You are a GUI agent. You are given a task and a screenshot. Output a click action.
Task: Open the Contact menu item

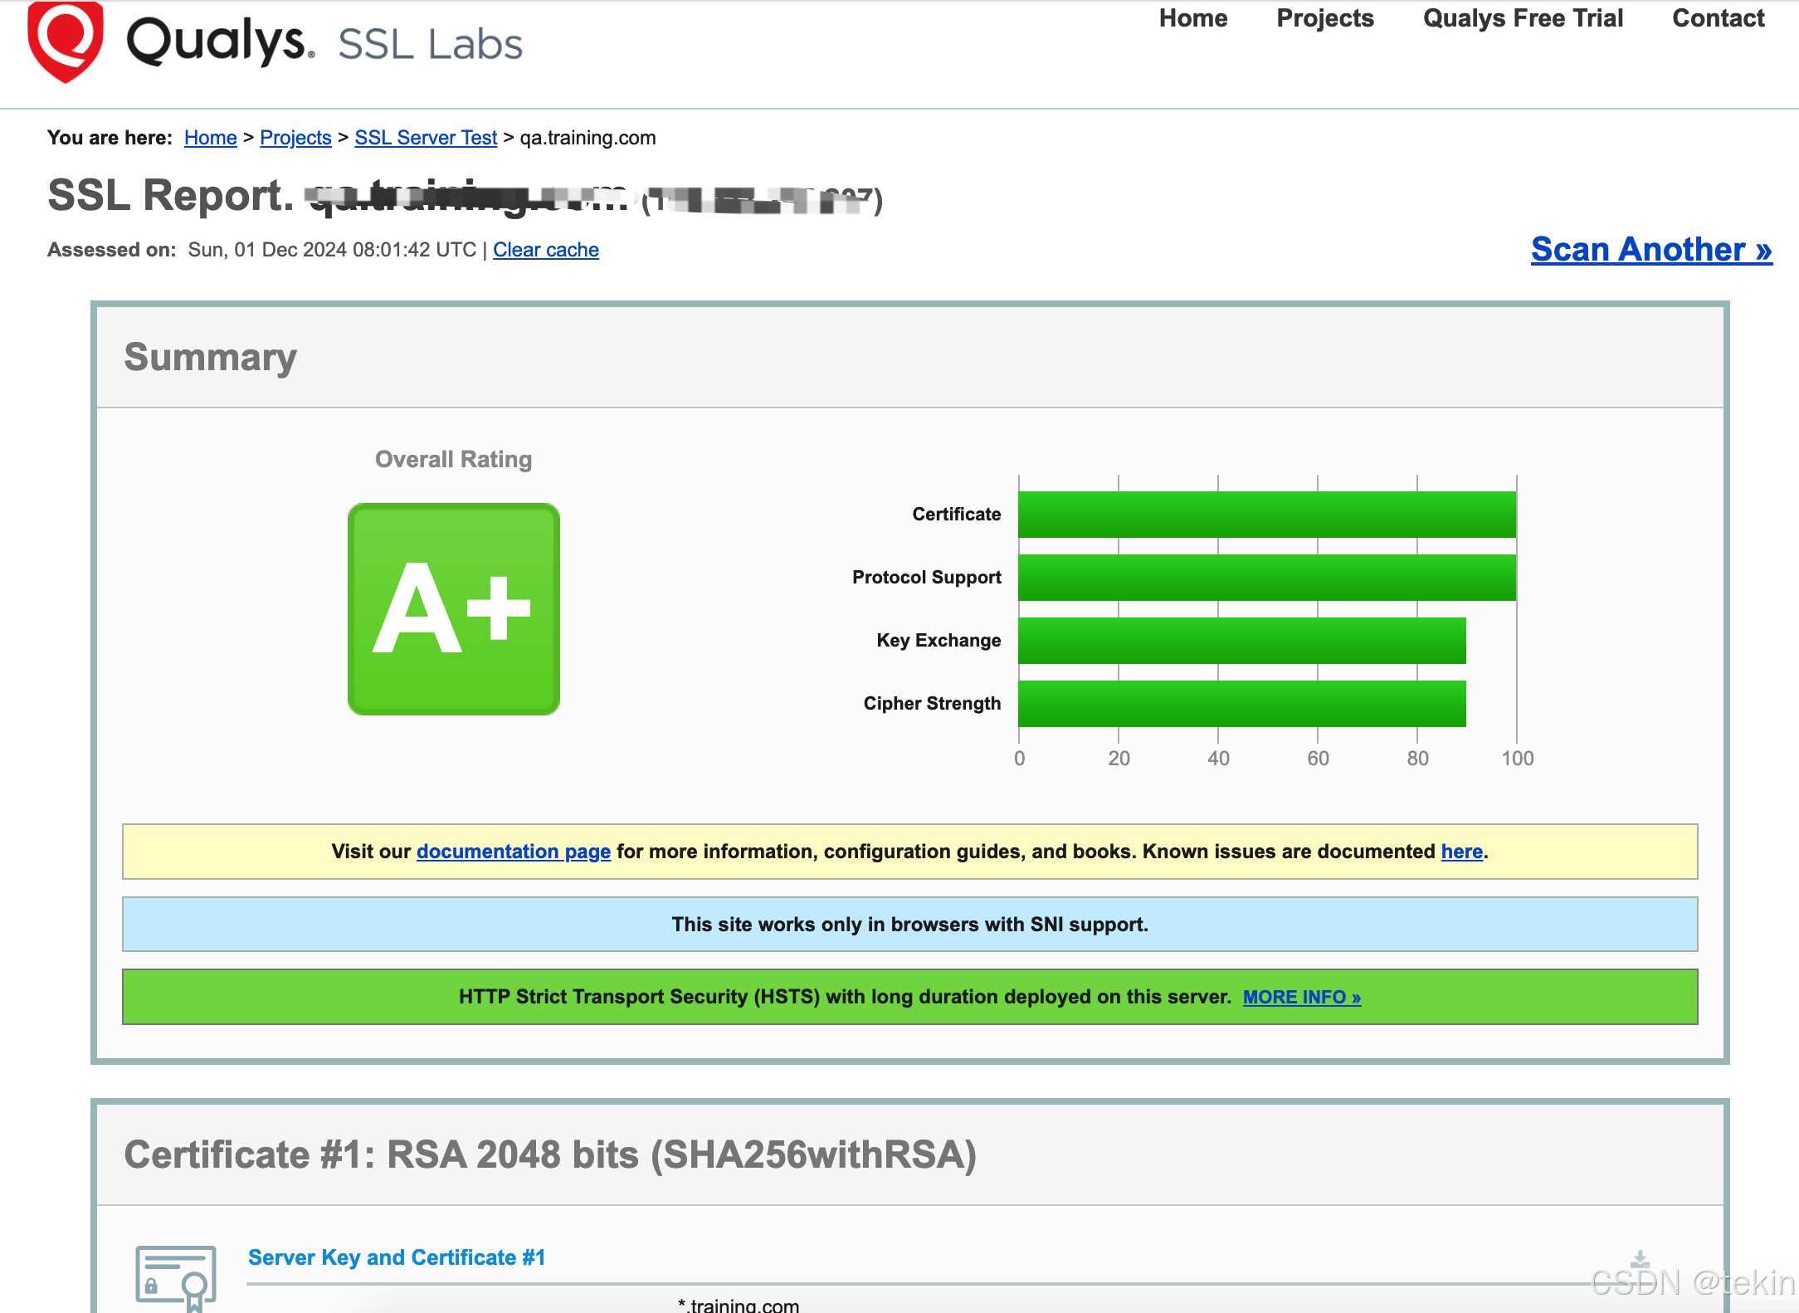click(x=1719, y=18)
